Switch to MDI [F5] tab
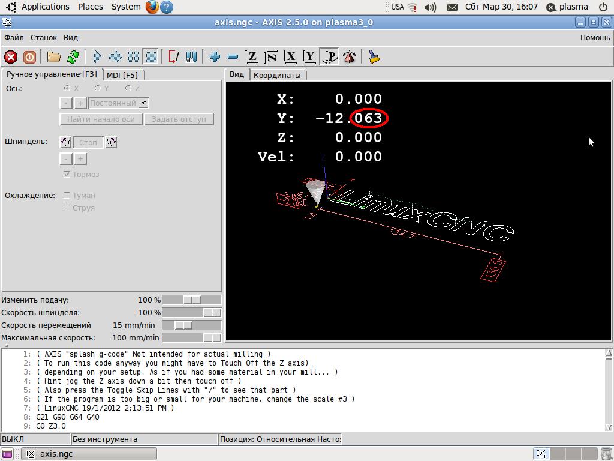The width and height of the screenshot is (614, 461). [122, 75]
